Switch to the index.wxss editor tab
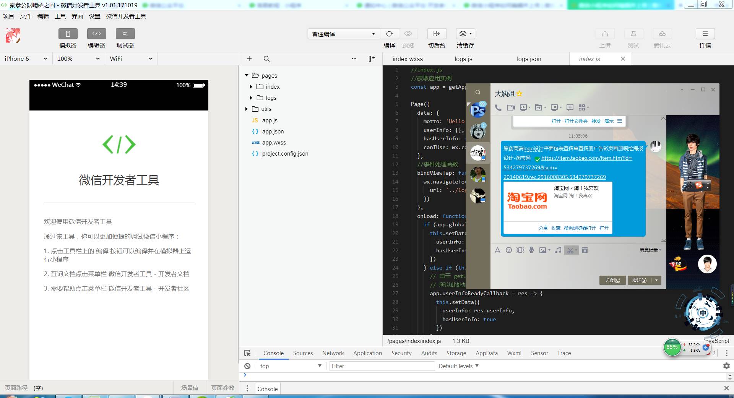Image resolution: width=734 pixels, height=398 pixels. [x=408, y=59]
